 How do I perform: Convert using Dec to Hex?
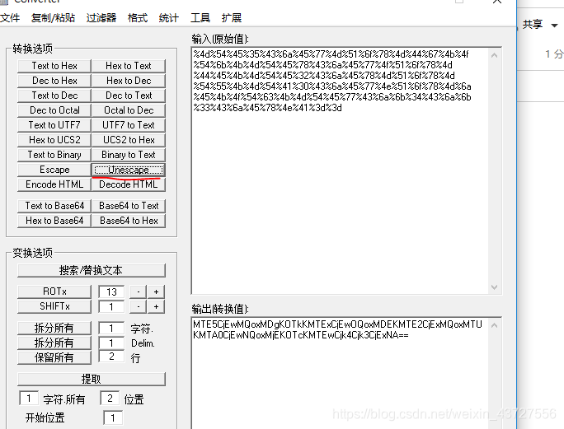54,81
